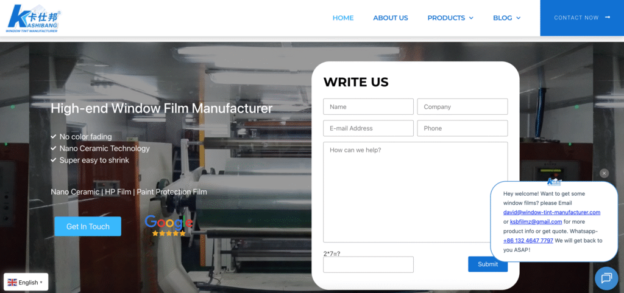Open the English language selector

click(26, 282)
